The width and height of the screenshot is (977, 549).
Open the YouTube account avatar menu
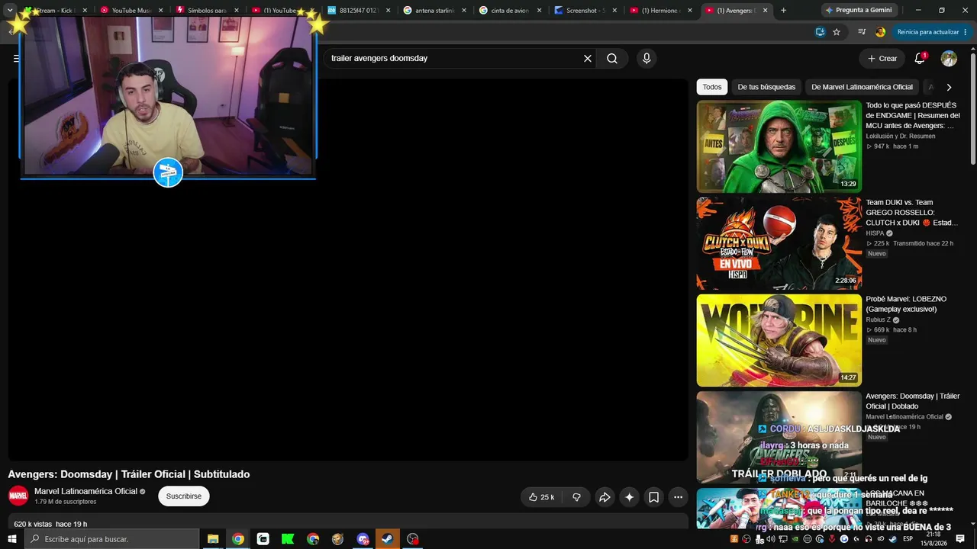pos(949,59)
